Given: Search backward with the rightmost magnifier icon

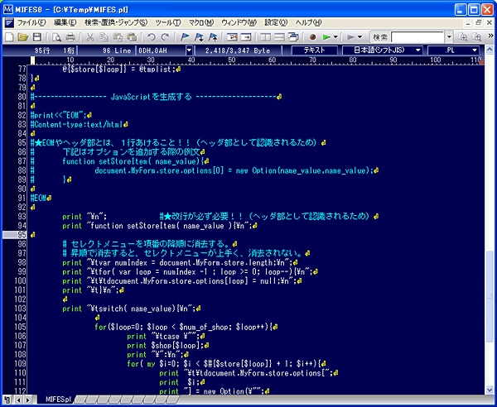Looking at the screenshot, I should click(477, 37).
